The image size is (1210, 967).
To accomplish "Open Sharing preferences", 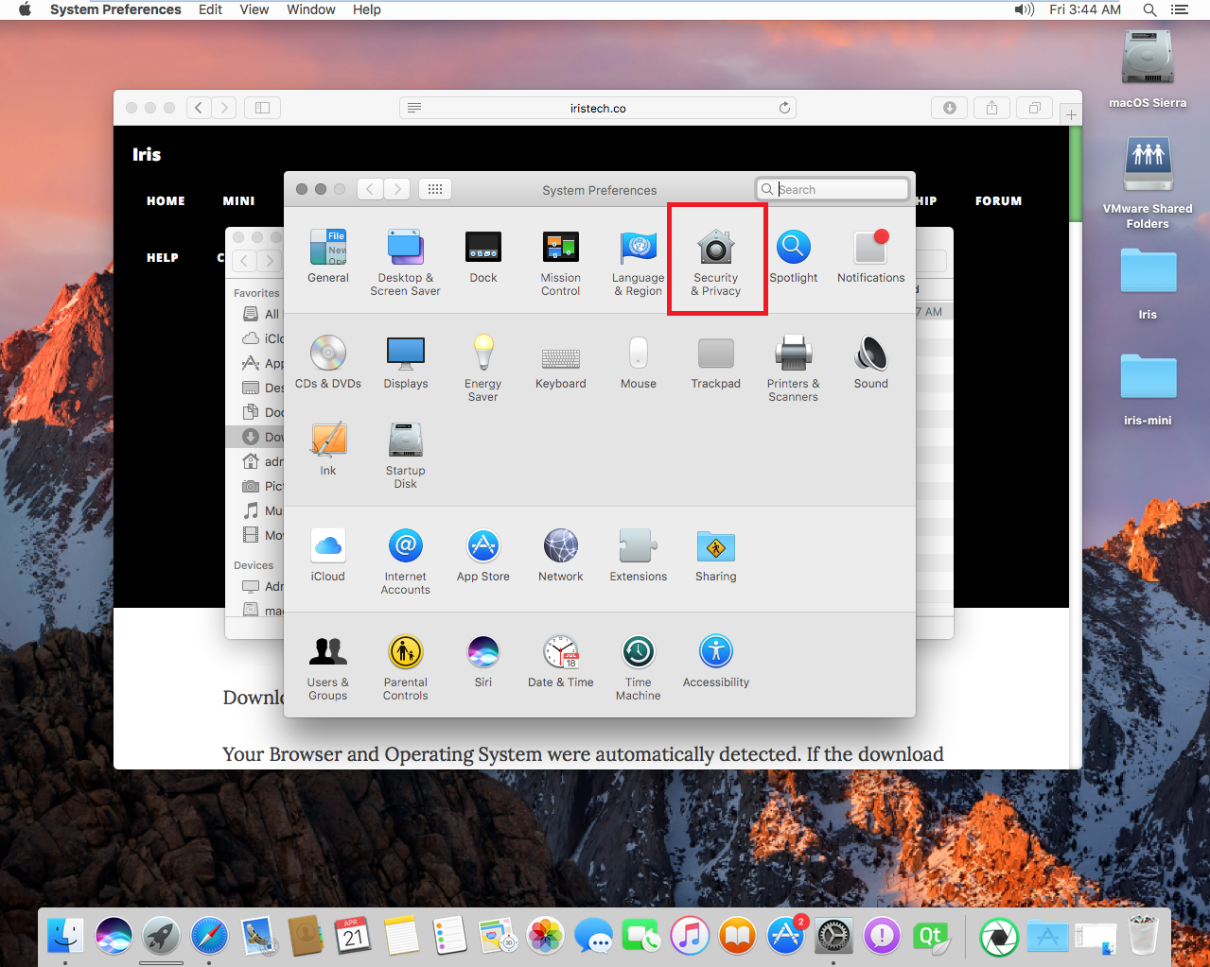I will (716, 555).
